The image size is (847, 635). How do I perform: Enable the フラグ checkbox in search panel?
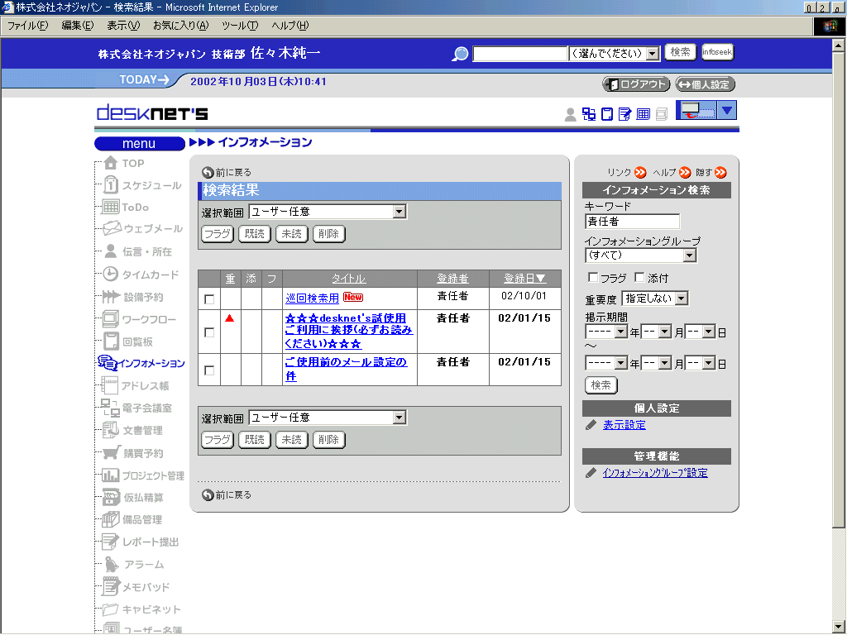click(x=592, y=278)
